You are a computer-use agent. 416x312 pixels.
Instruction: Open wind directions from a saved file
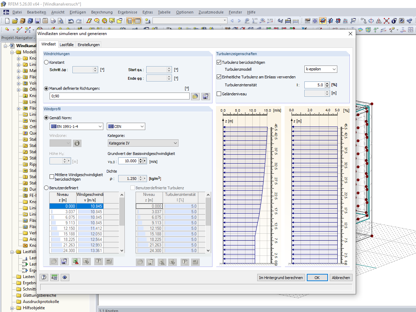pyautogui.click(x=195, y=96)
